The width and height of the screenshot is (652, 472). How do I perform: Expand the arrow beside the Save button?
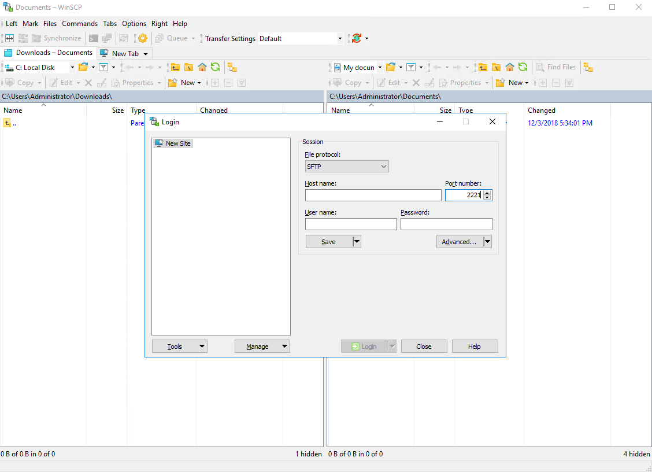(357, 242)
